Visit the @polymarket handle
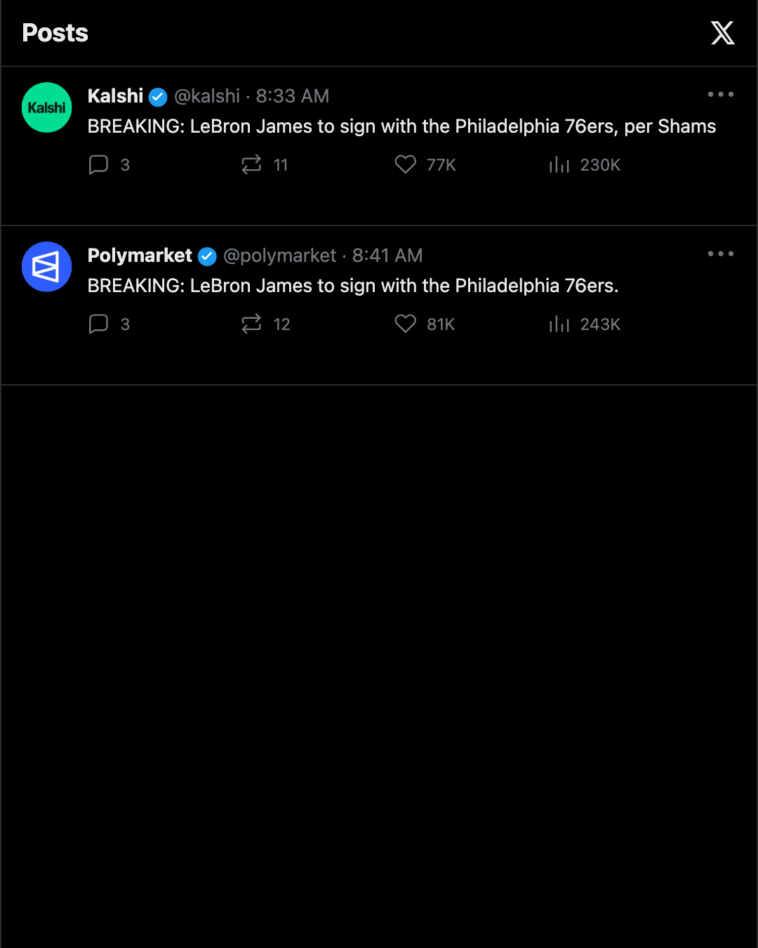758x948 pixels. [x=280, y=256]
